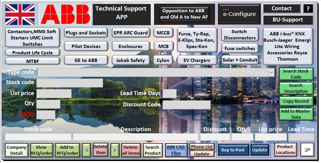Open Opposition to ABB and Old A to New AF
Viewport: 321px width, 163px height.
tap(184, 14)
